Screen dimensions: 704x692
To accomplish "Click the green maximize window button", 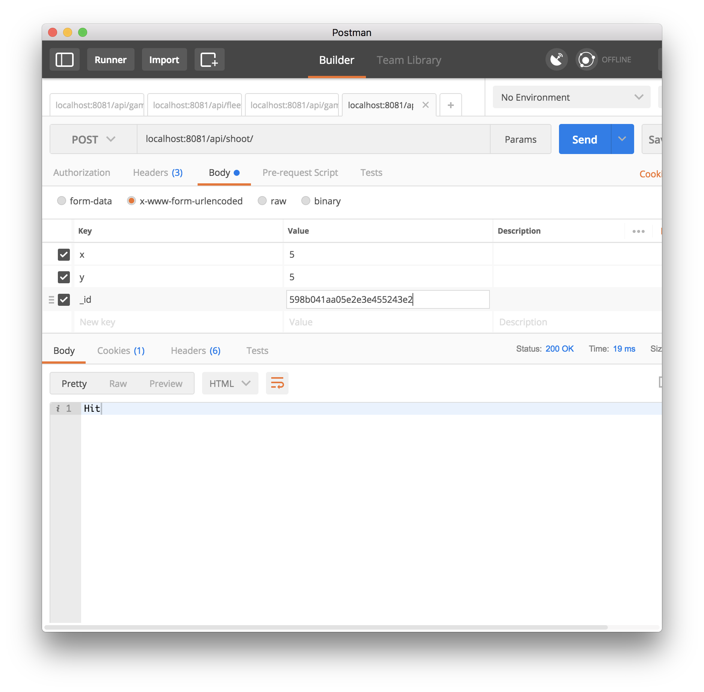I will pyautogui.click(x=83, y=32).
